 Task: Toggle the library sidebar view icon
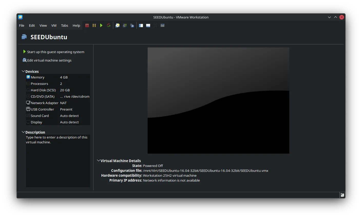141,25
